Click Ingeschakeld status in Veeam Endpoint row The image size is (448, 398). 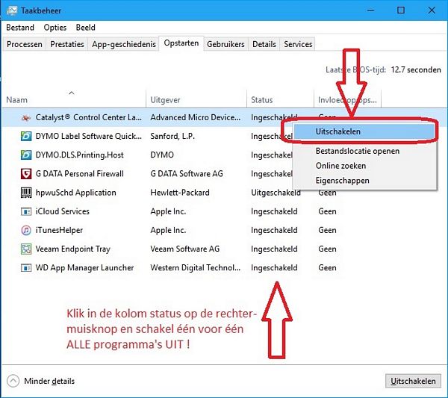274,249
